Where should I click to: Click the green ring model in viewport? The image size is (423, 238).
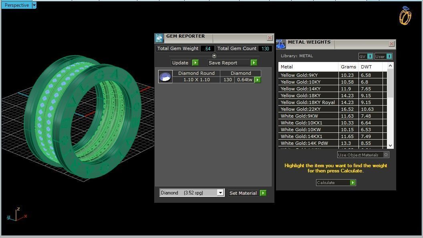(x=82, y=116)
